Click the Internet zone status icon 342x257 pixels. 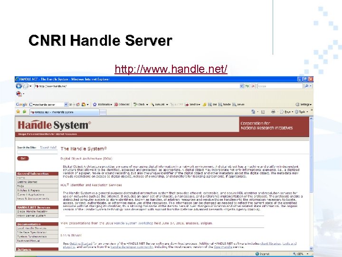tap(257, 254)
